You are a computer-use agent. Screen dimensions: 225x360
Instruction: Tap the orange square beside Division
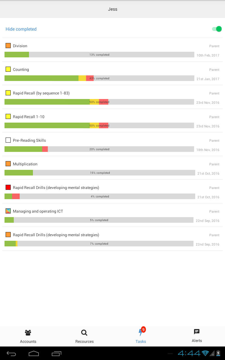pyautogui.click(x=8, y=46)
